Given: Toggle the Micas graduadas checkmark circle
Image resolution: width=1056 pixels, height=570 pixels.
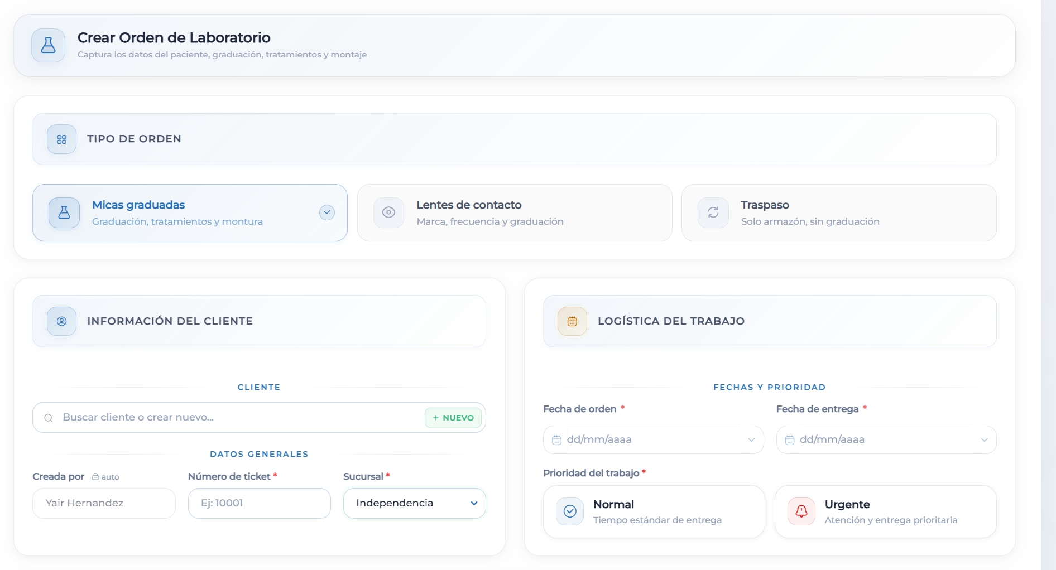Looking at the screenshot, I should [327, 212].
